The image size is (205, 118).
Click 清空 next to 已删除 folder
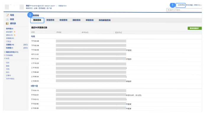coord(26,45)
